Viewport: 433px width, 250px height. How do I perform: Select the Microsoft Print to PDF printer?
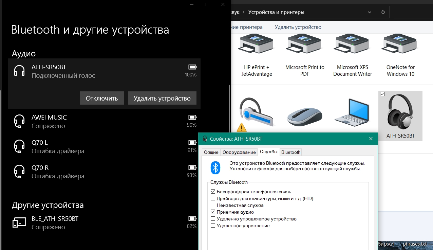click(305, 56)
